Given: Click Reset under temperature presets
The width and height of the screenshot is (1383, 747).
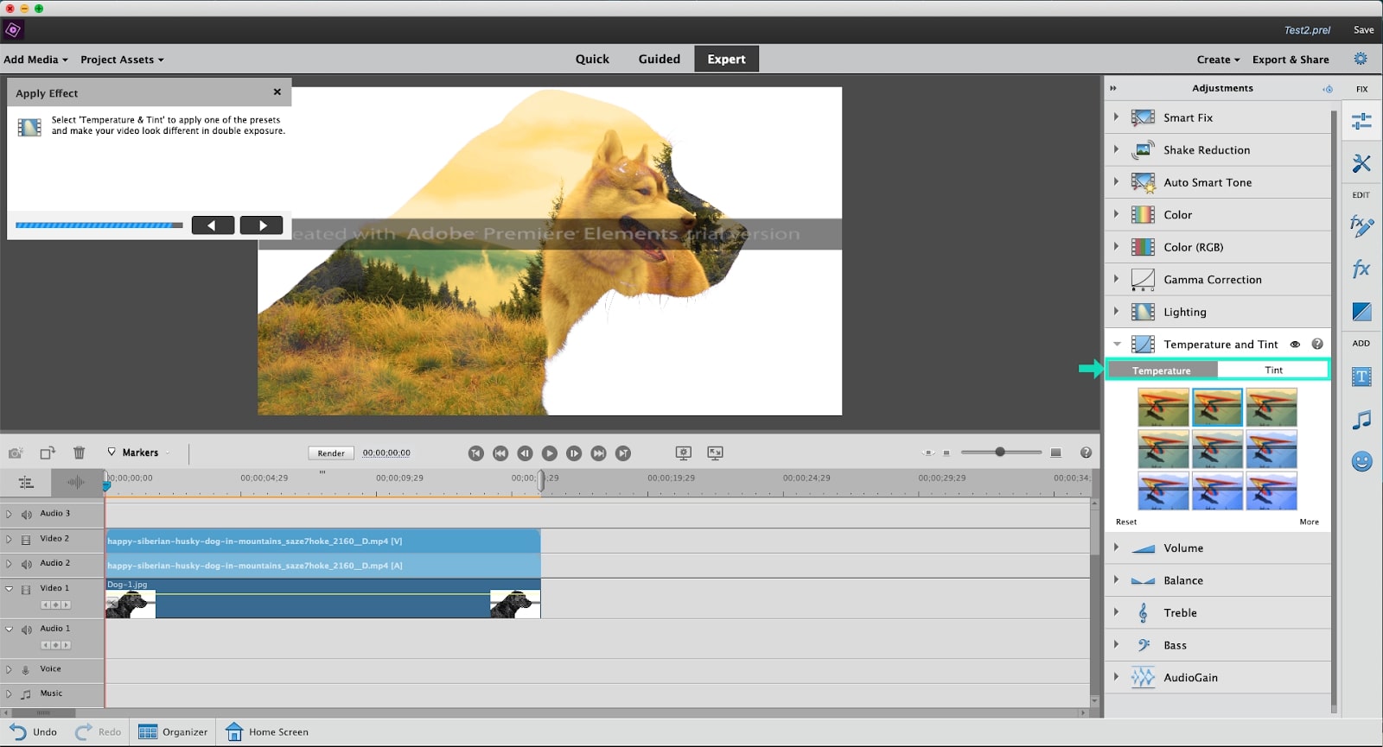Looking at the screenshot, I should (1126, 522).
